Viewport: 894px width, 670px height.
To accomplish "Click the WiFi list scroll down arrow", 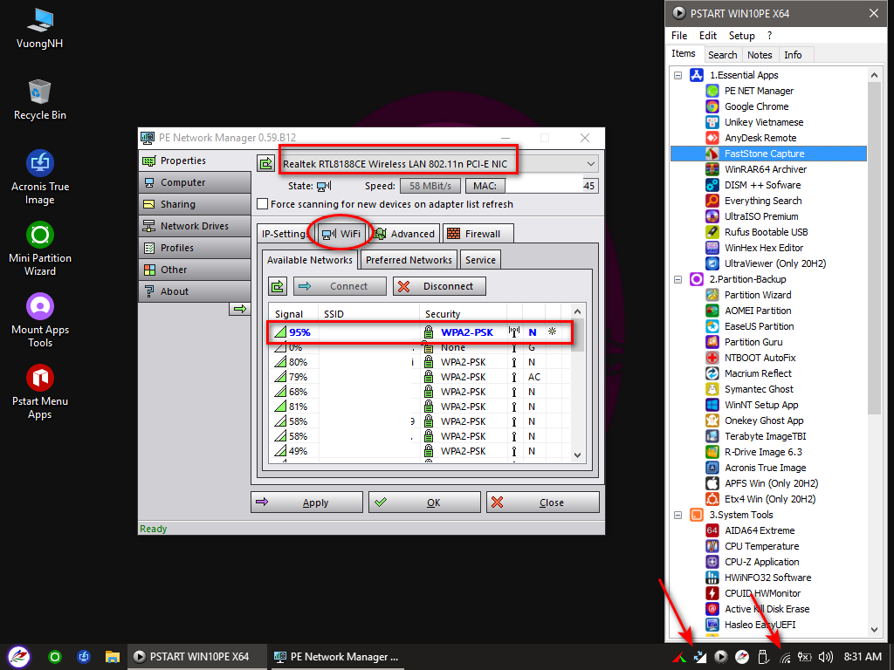I will pos(578,455).
